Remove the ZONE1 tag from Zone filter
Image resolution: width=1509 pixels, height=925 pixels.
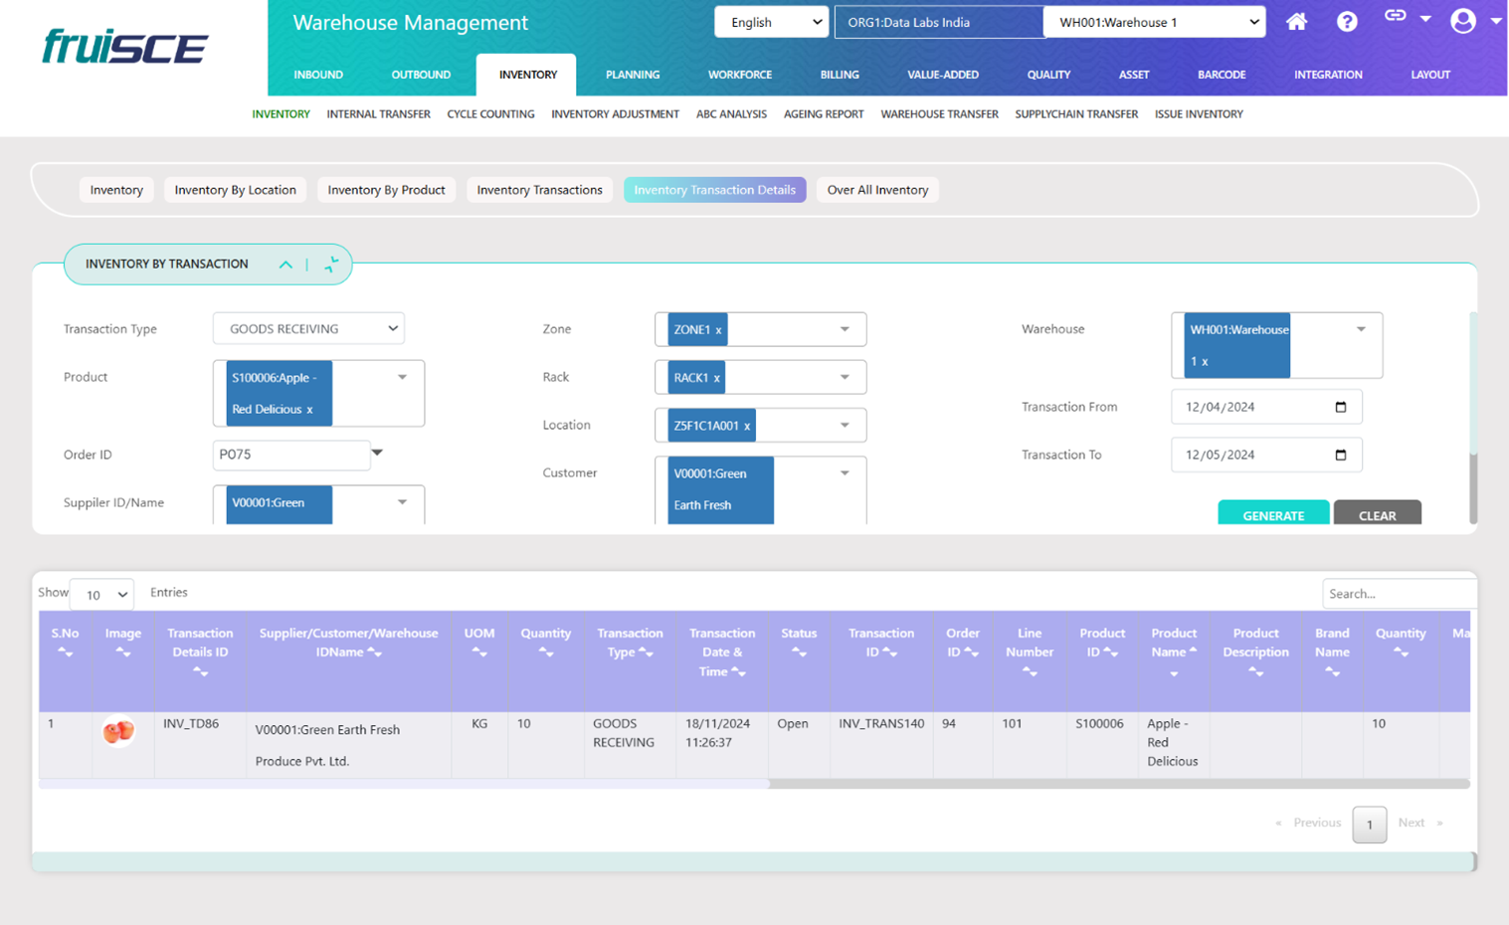pos(718,330)
